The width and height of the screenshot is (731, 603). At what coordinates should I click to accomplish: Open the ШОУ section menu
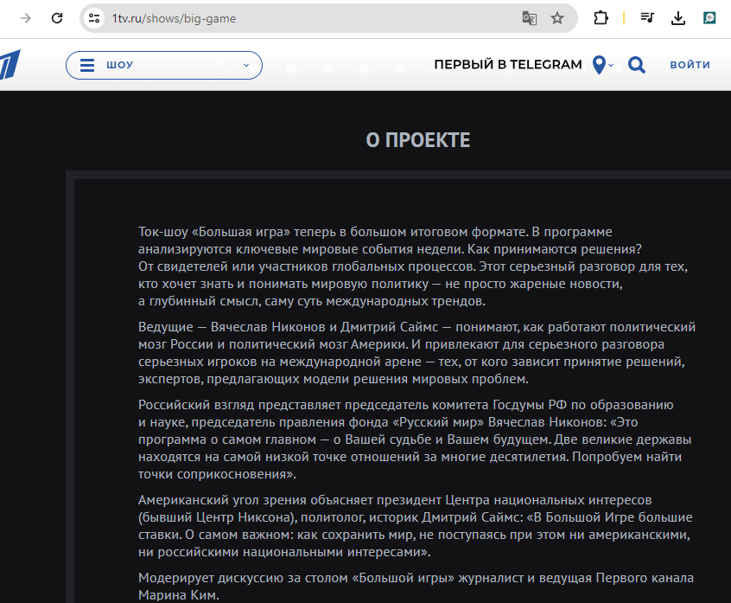tap(164, 65)
